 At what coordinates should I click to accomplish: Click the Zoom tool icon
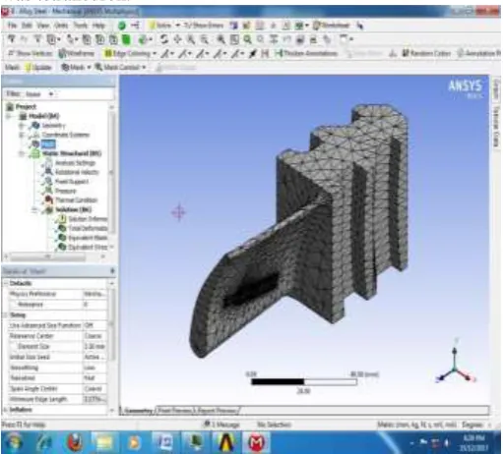click(191, 39)
